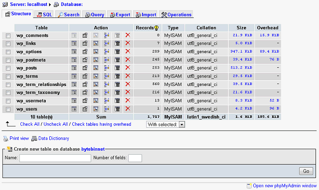The width and height of the screenshot is (319, 190).
Task: Browse the wp_links table
Action: click(x=74, y=43)
